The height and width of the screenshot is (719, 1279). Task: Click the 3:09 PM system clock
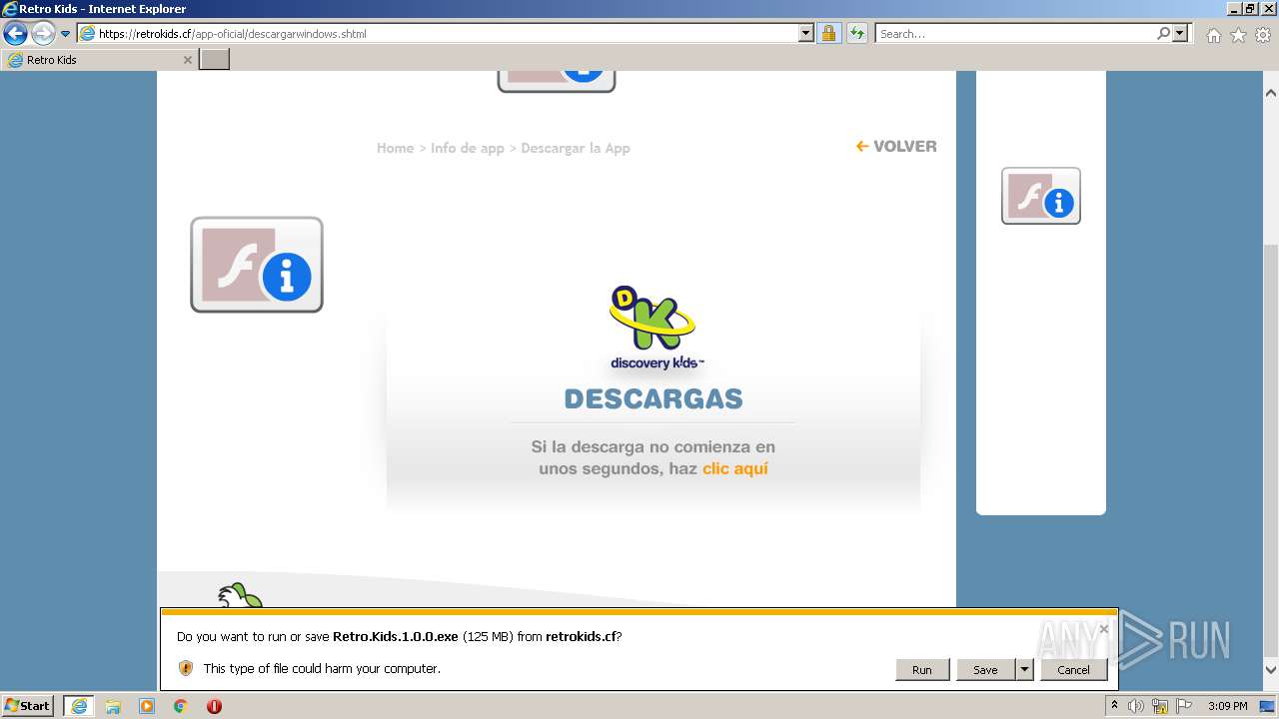tap(1227, 706)
